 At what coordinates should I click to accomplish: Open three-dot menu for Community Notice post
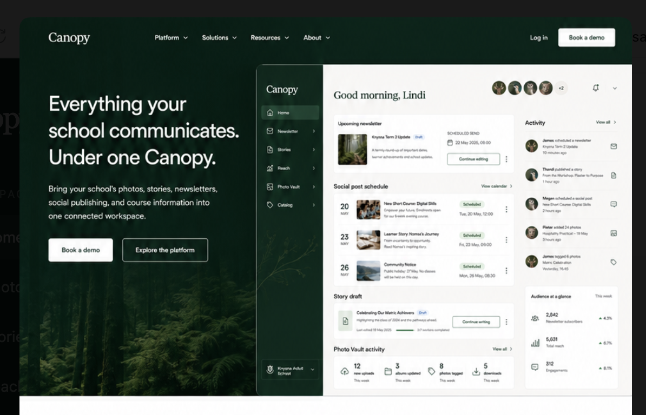coord(506,271)
